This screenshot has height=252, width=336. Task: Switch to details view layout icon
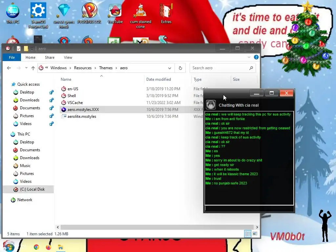(x=248, y=234)
